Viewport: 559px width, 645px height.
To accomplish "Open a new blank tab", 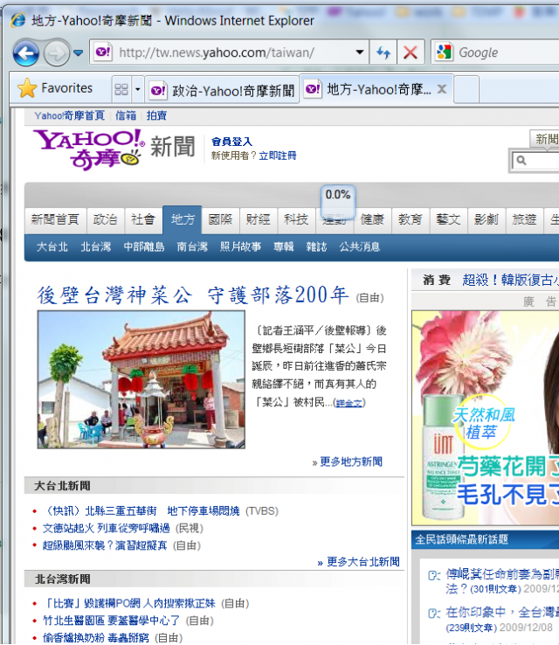I will (466, 89).
